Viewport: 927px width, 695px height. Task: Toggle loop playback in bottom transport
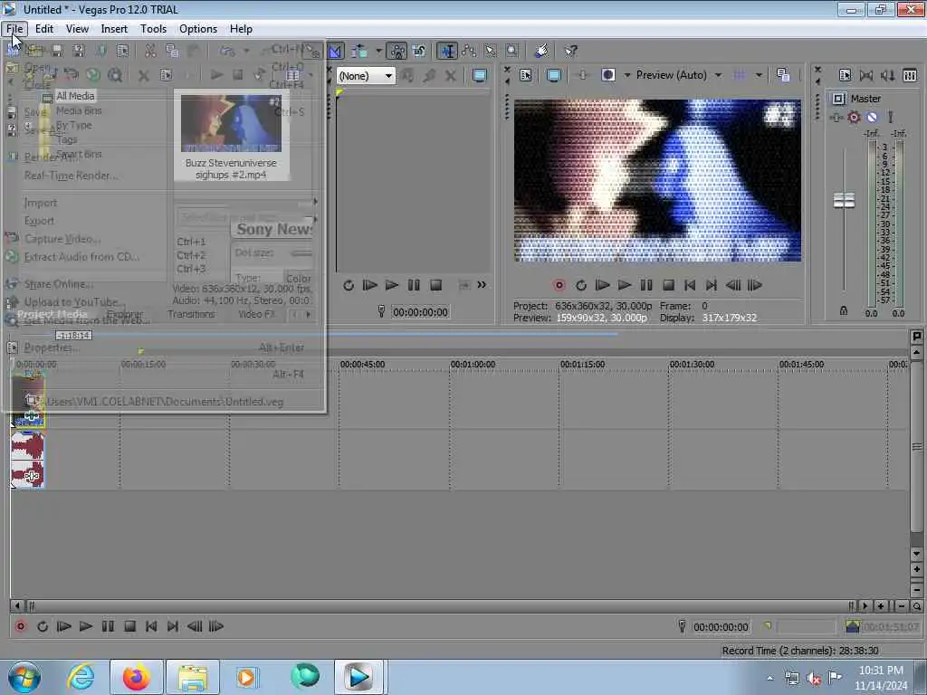click(43, 626)
